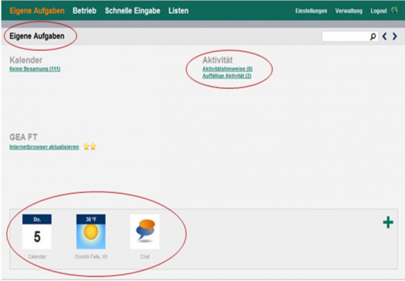Click the magnifier search icon

click(x=373, y=37)
